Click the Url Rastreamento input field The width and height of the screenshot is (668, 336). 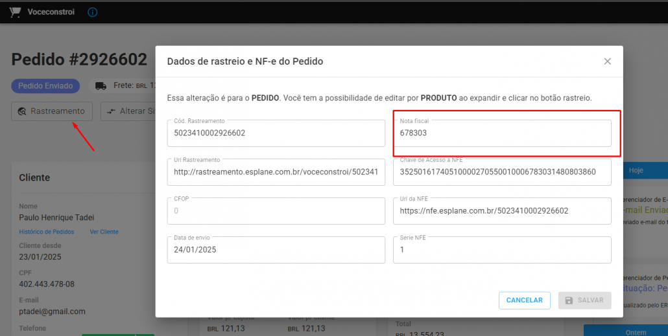[276, 172]
